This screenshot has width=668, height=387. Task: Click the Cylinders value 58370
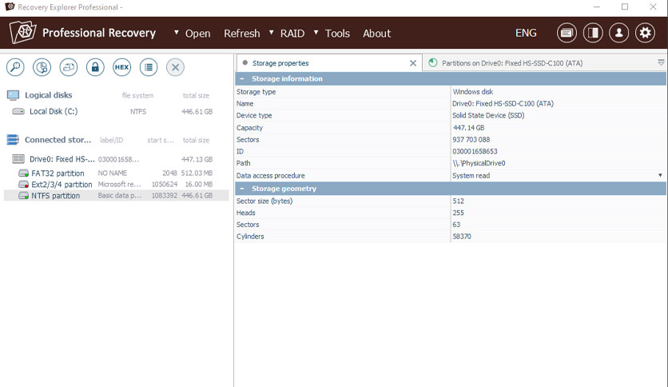tap(462, 236)
